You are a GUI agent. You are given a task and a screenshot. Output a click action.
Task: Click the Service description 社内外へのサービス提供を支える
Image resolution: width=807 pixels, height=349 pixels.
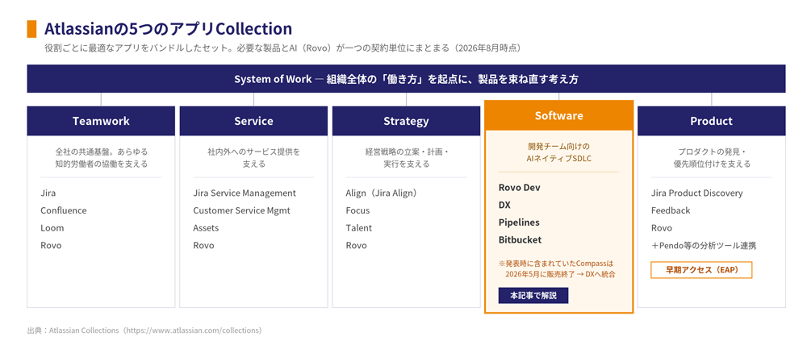(x=253, y=158)
